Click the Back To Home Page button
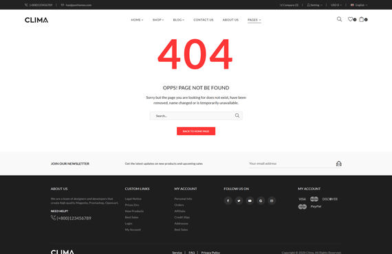Image resolution: width=392 pixels, height=254 pixels. pos(196,131)
